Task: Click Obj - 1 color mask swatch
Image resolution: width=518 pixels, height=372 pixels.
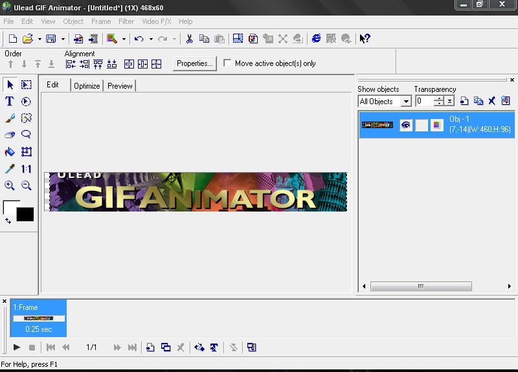Action: click(436, 125)
